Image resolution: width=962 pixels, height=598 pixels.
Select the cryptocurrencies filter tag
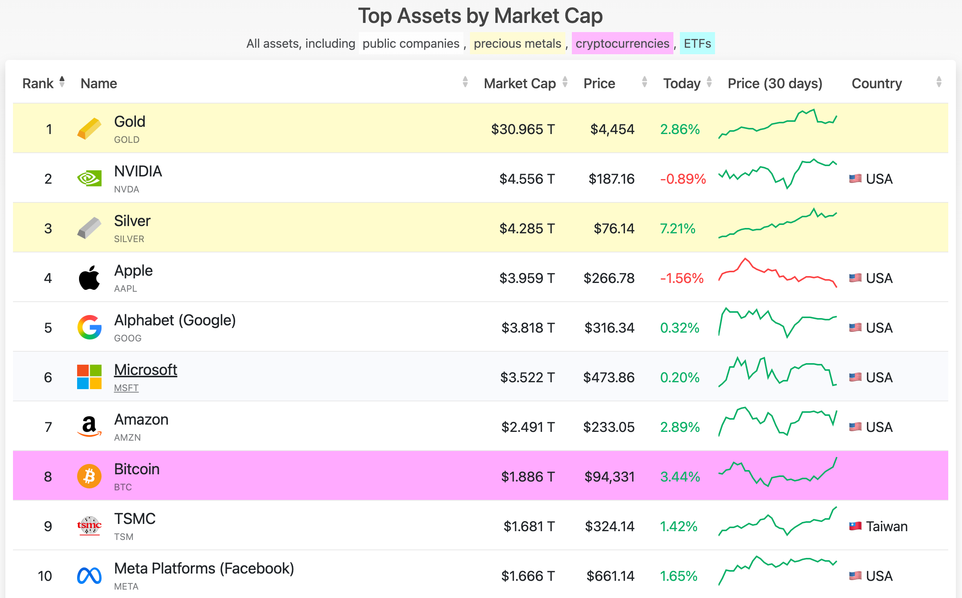click(x=622, y=43)
